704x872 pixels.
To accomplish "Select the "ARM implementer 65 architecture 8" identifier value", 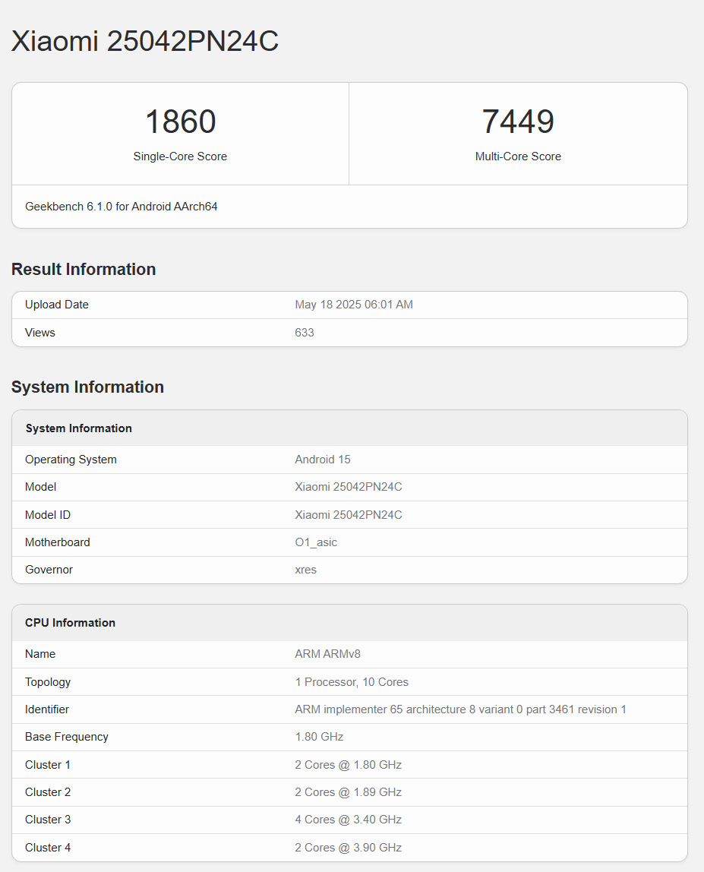I will (460, 709).
